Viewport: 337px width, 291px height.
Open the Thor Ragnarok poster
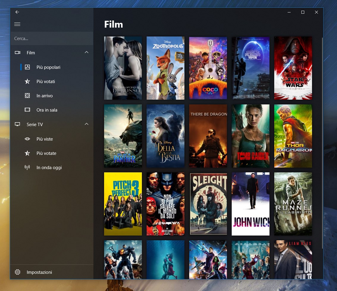293,136
